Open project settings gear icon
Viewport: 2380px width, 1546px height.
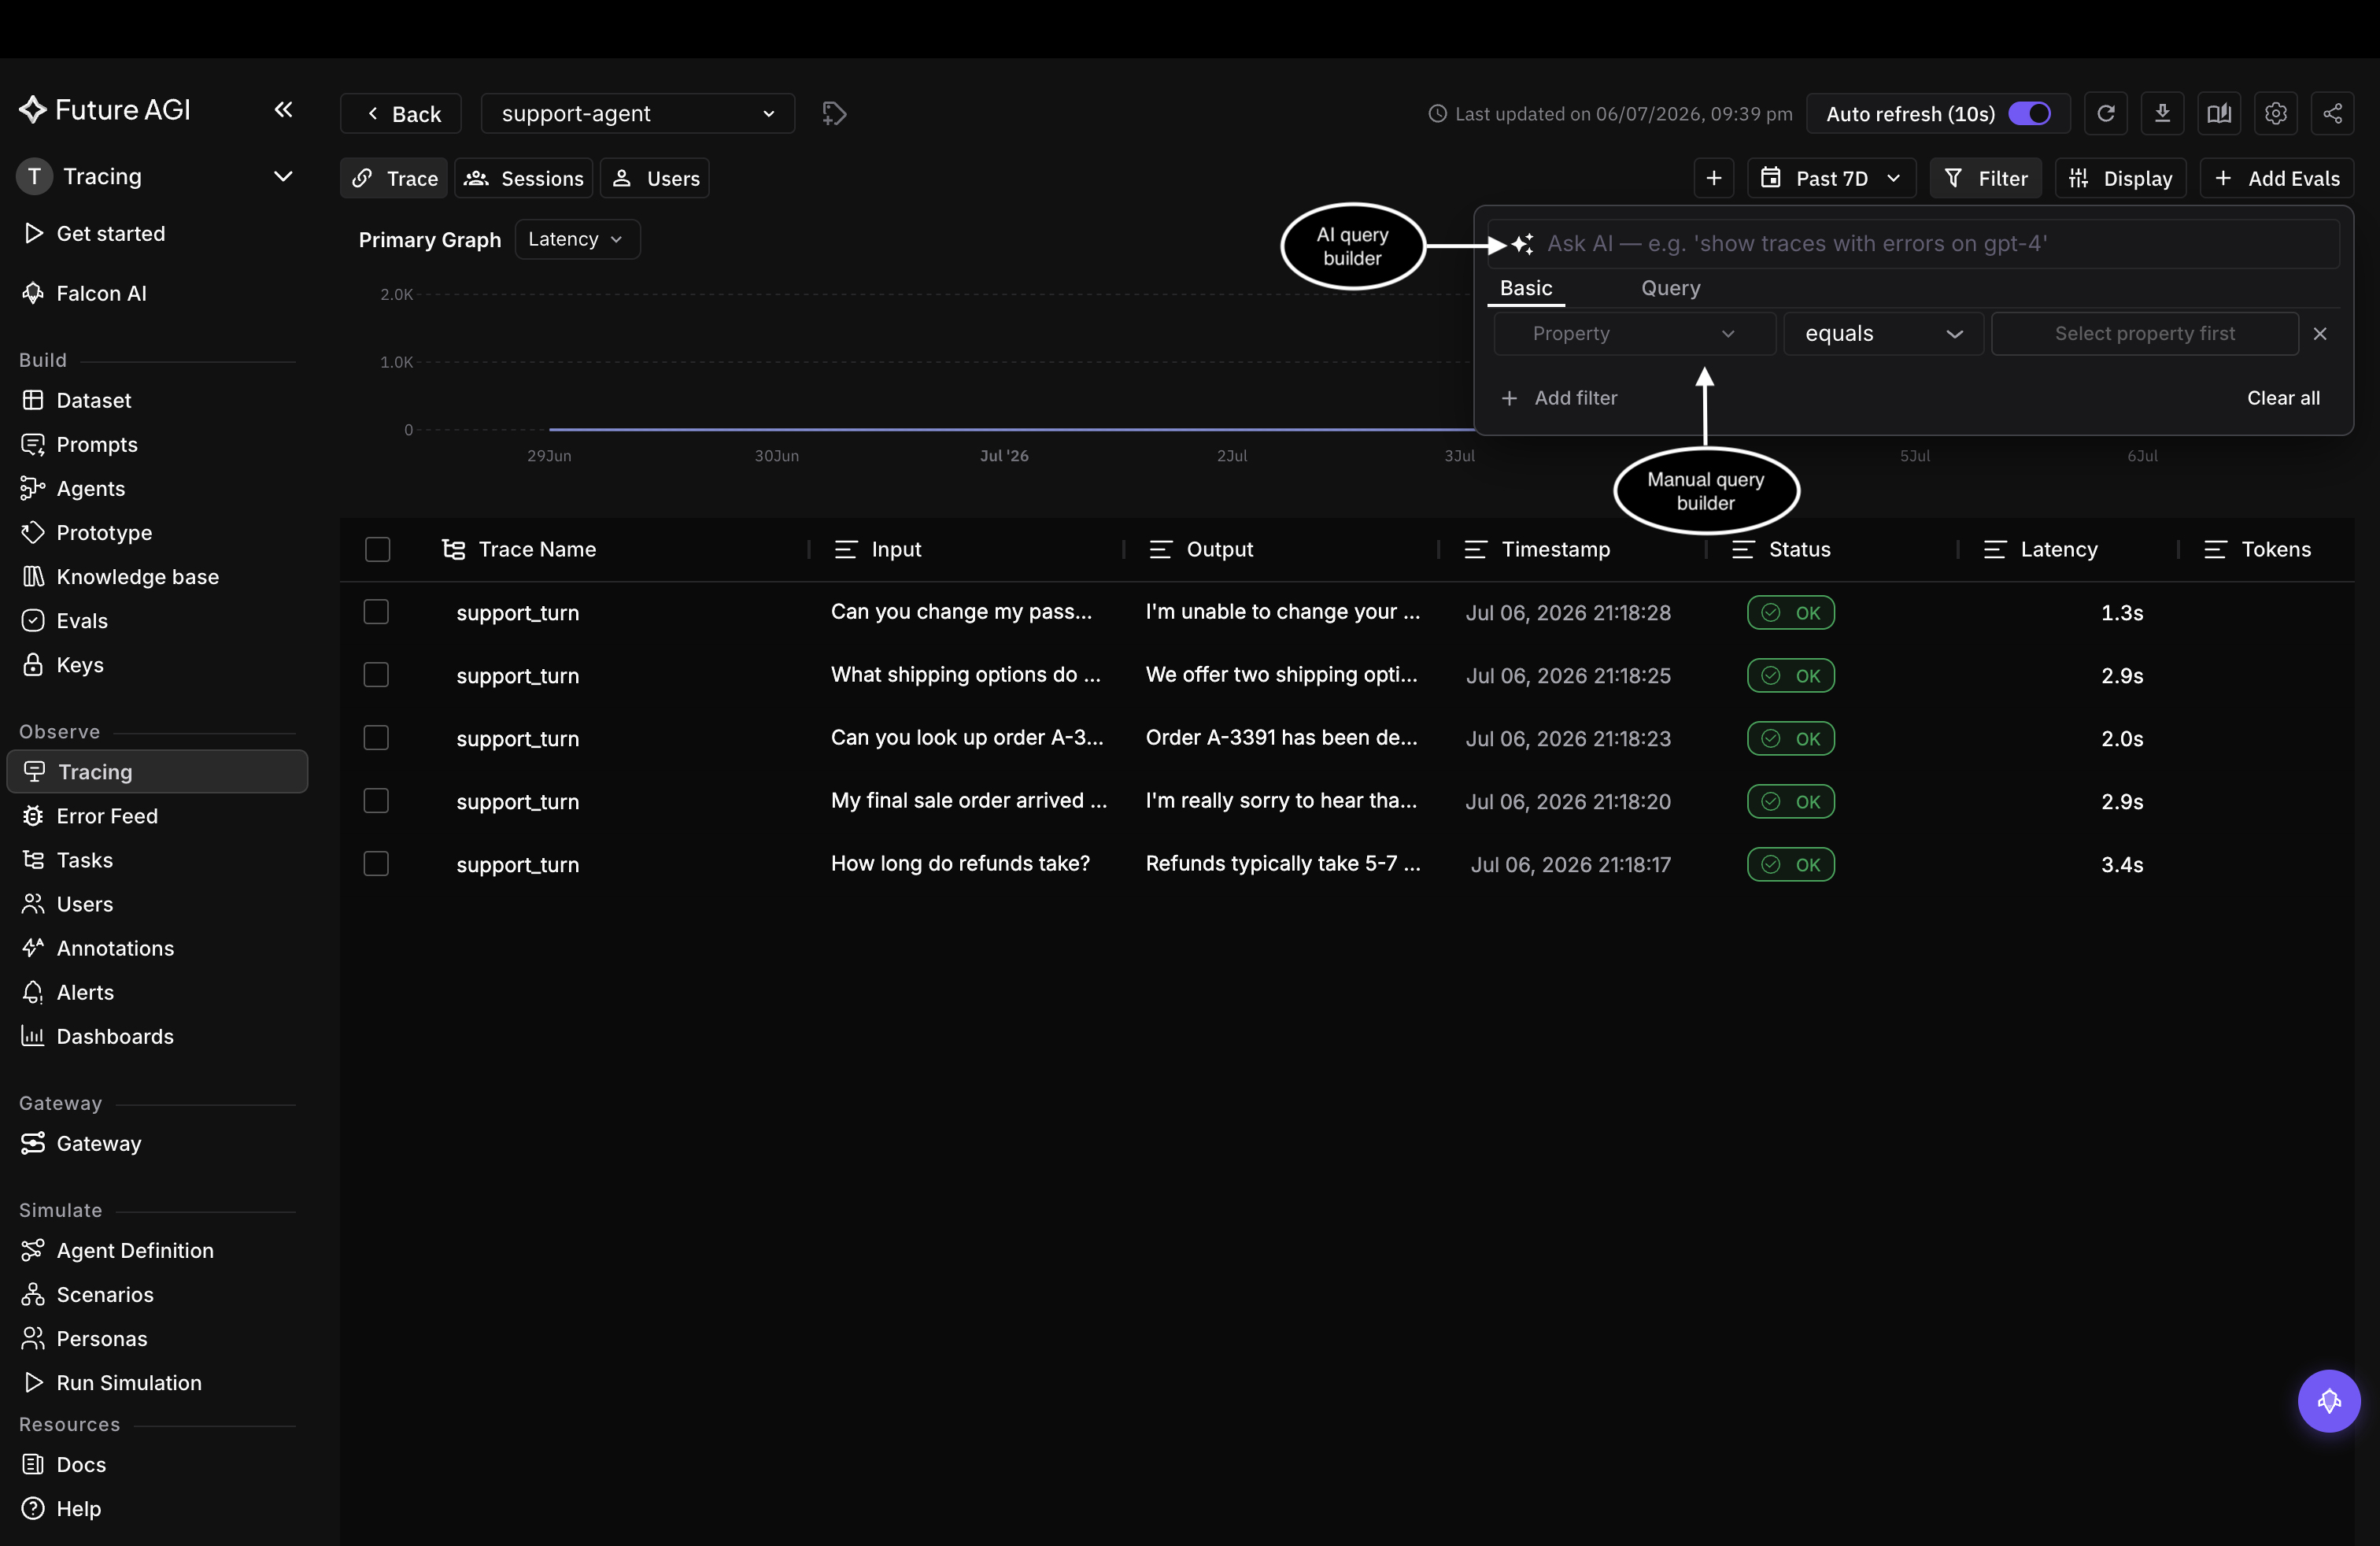(x=2276, y=114)
